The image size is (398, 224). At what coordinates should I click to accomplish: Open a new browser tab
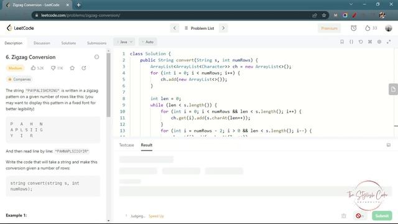click(x=79, y=5)
